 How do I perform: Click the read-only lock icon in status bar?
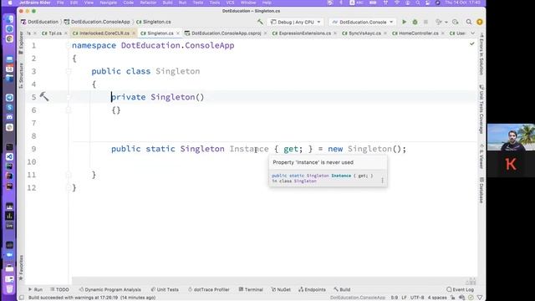pyautogui.click(x=452, y=298)
